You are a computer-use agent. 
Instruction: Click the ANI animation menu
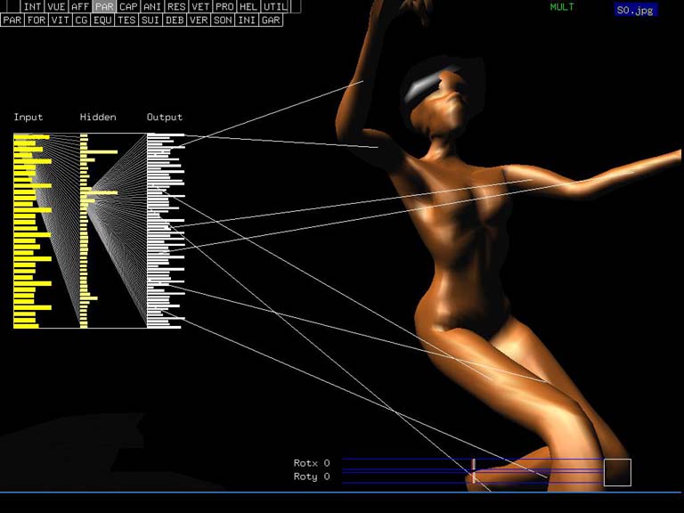tap(153, 6)
